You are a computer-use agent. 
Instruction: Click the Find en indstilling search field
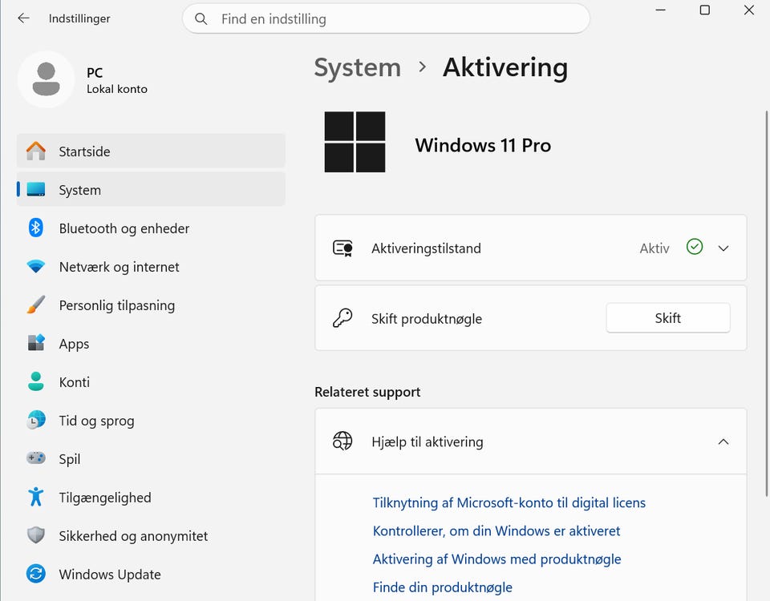coord(386,18)
